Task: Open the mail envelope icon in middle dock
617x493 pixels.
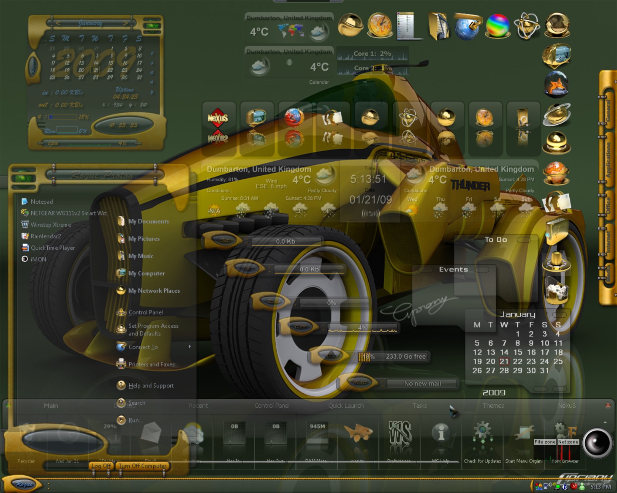Action: 333,118
